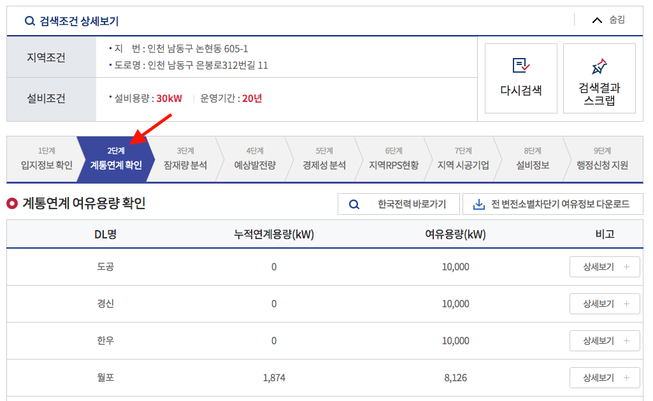
Task: Open the 한국전력 바로가기 link
Action: 399,204
